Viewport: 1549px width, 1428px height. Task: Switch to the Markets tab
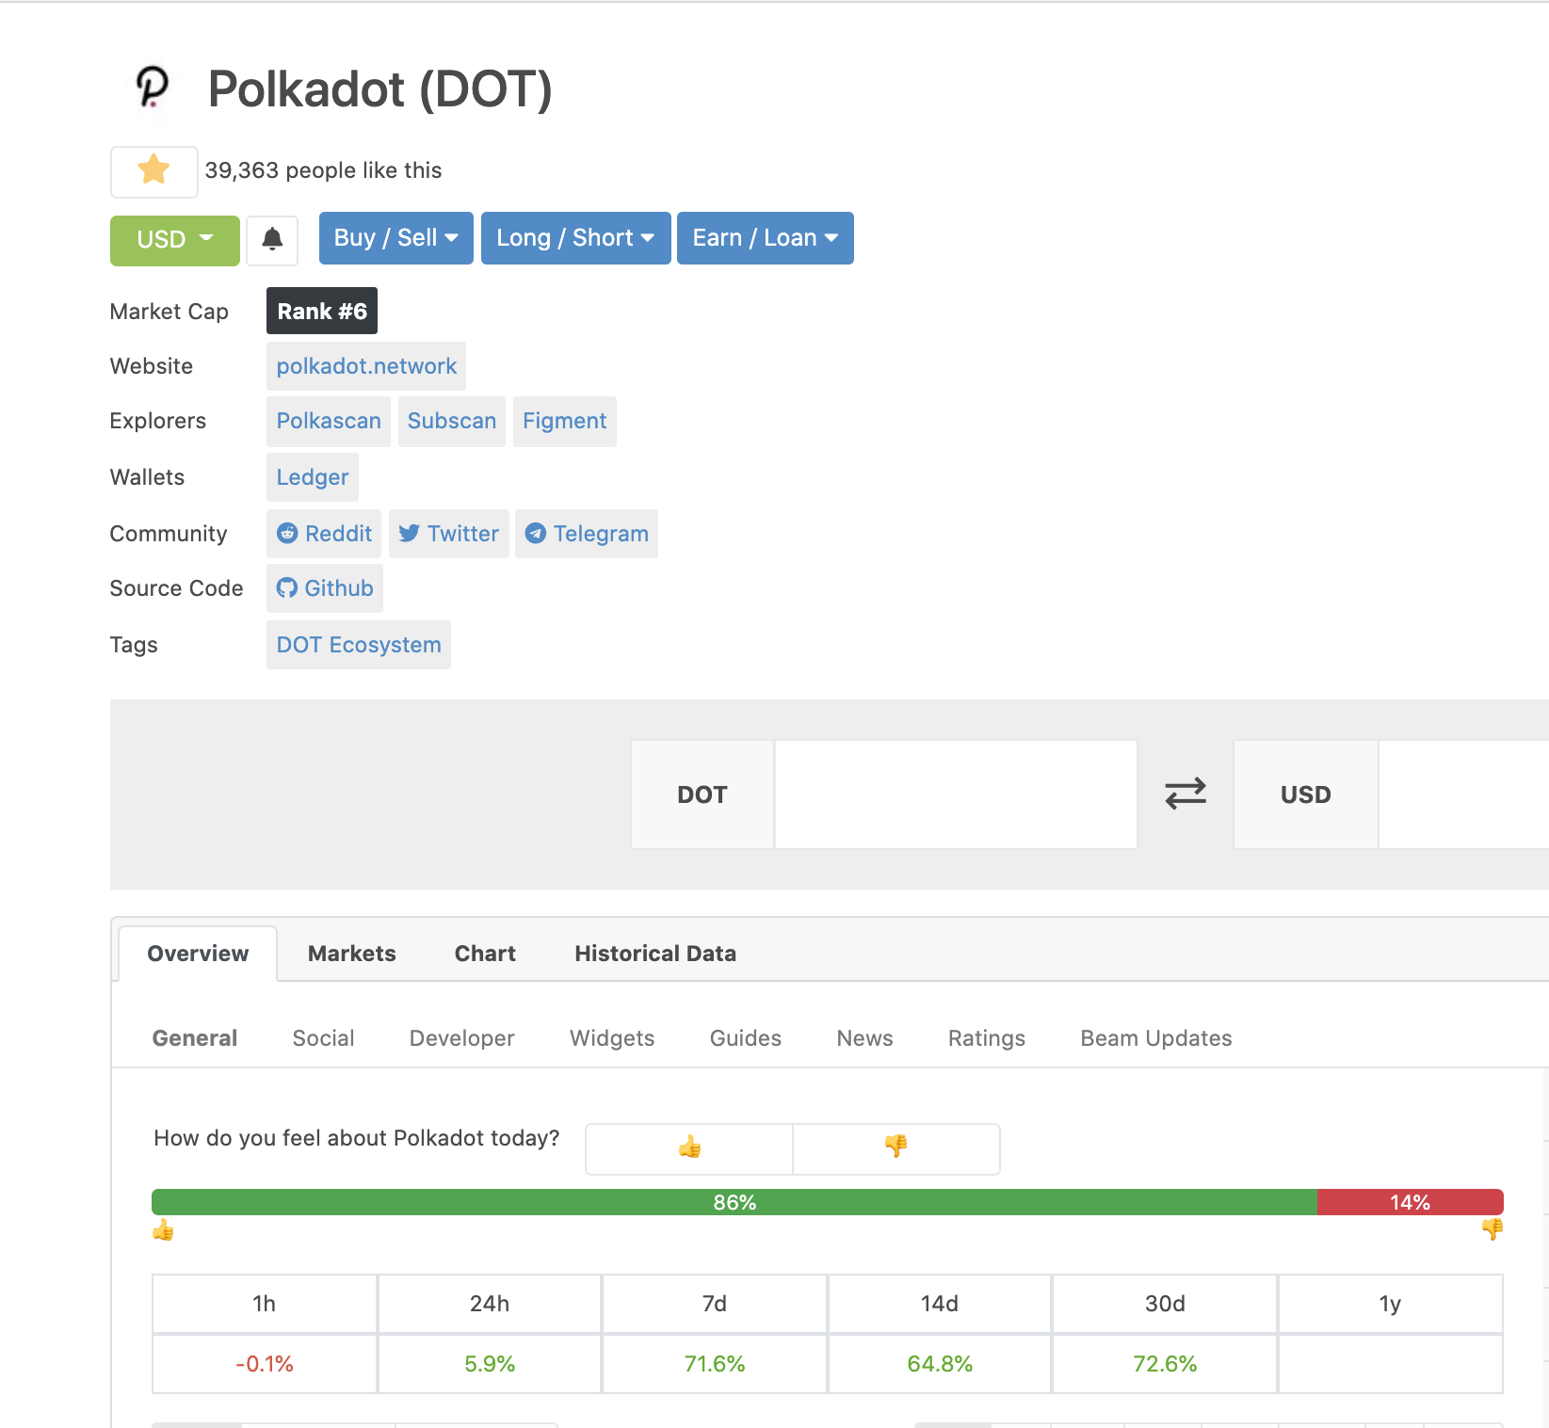point(352,954)
